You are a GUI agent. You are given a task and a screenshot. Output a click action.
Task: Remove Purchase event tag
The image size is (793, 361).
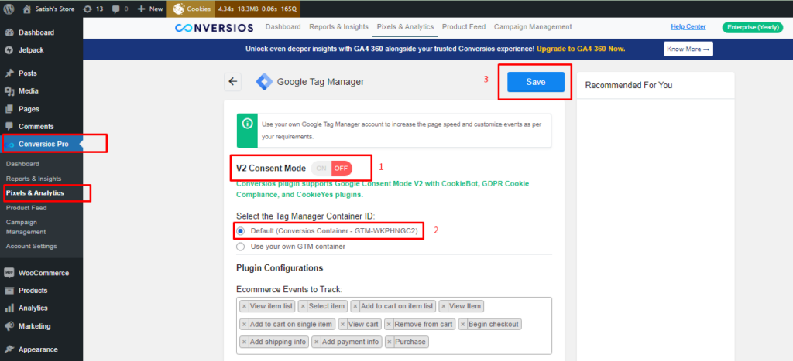[390, 342]
